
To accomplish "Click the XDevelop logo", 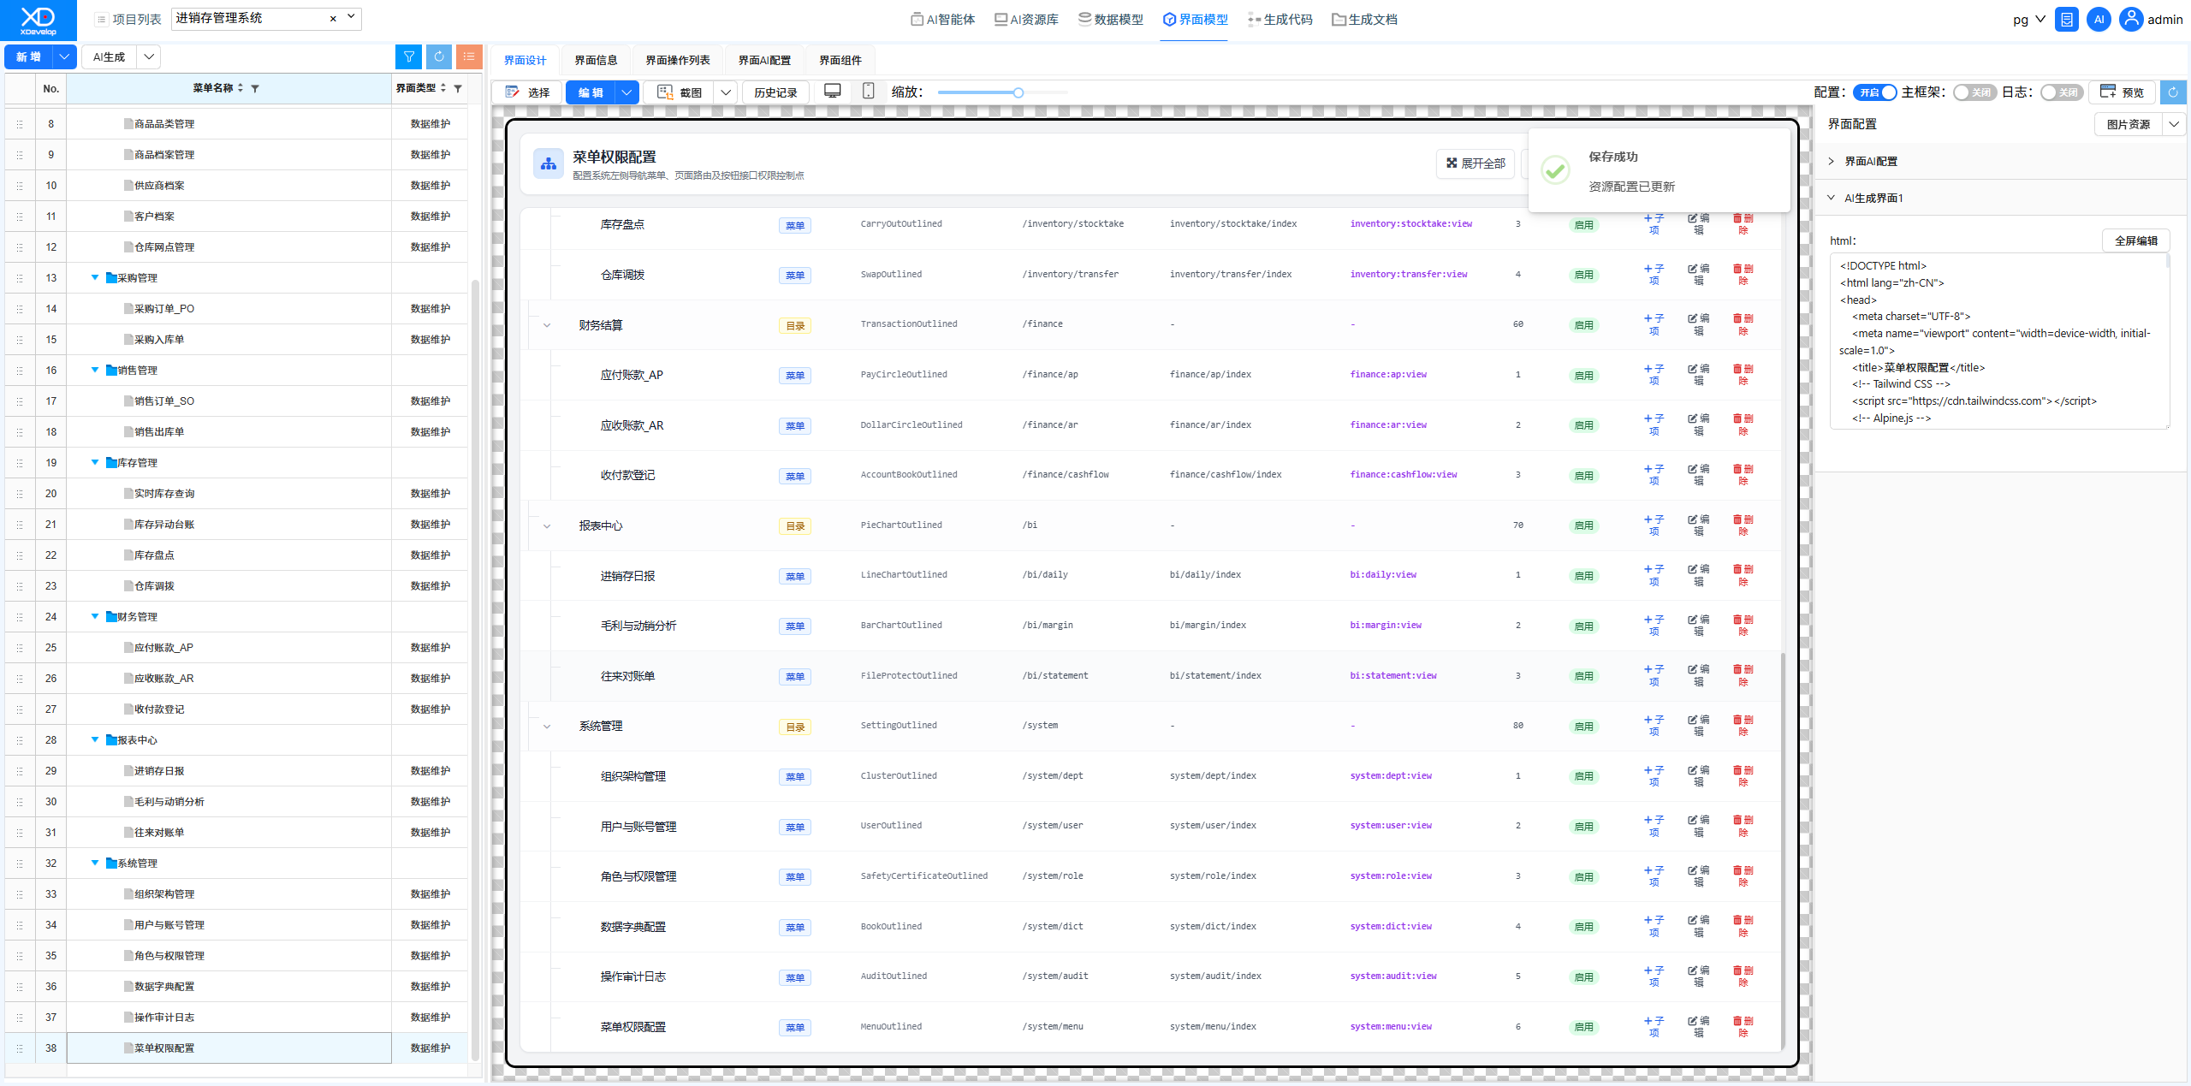I will [x=38, y=20].
